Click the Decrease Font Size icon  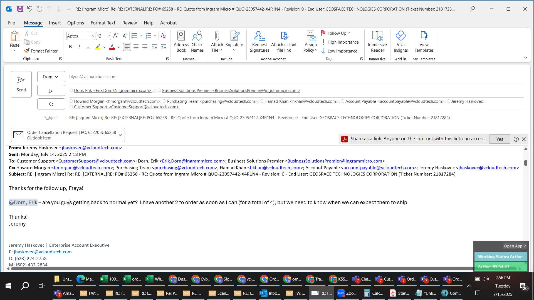(x=125, y=36)
